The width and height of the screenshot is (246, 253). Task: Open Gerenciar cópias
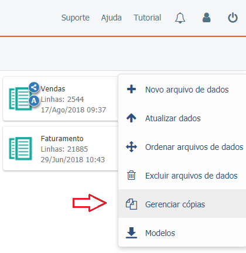pyautogui.click(x=182, y=203)
